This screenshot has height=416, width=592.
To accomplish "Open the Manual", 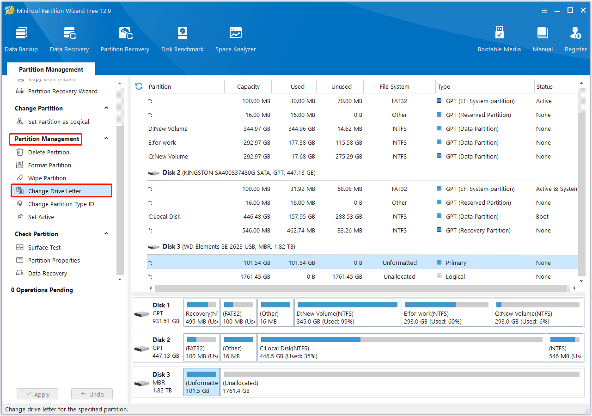I will (543, 39).
